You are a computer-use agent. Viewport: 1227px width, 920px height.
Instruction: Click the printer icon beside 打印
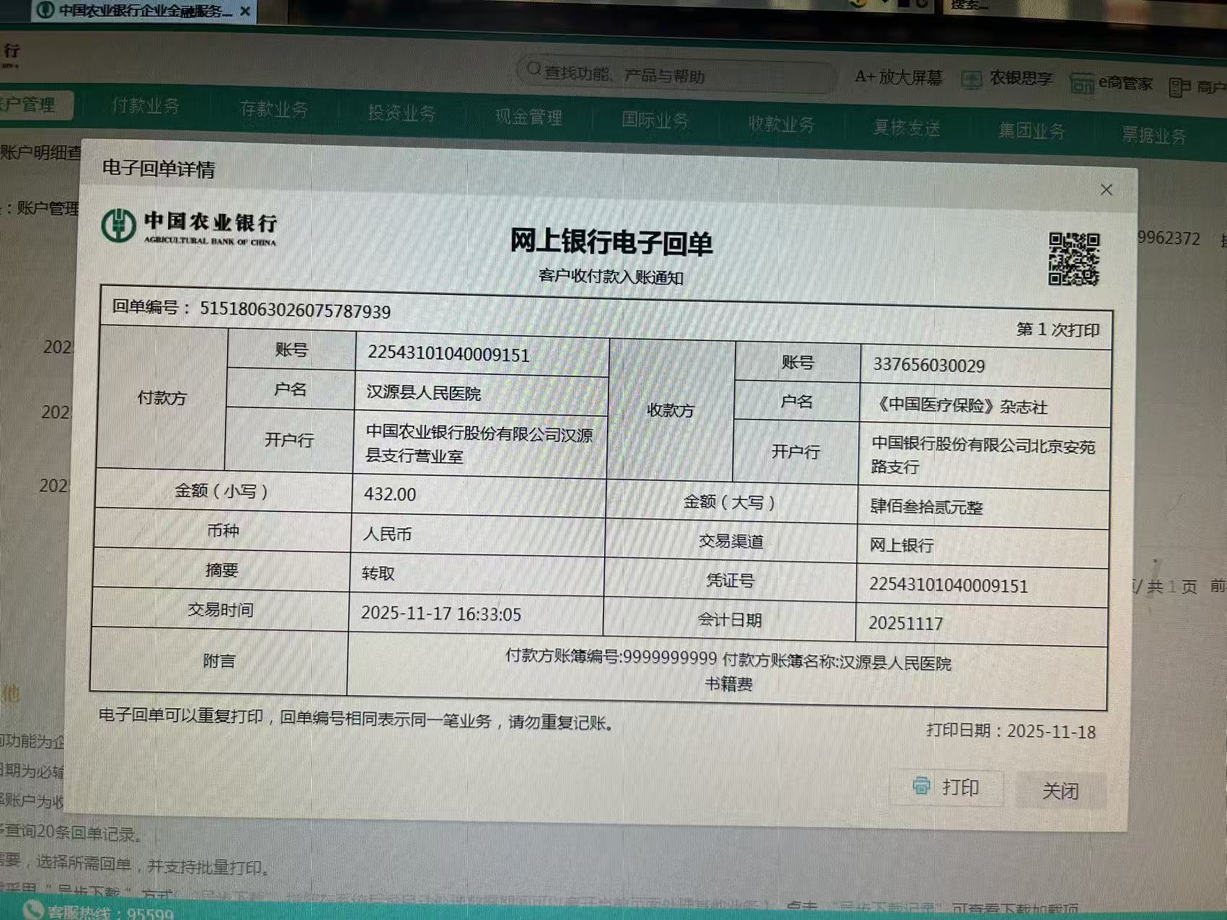click(921, 785)
